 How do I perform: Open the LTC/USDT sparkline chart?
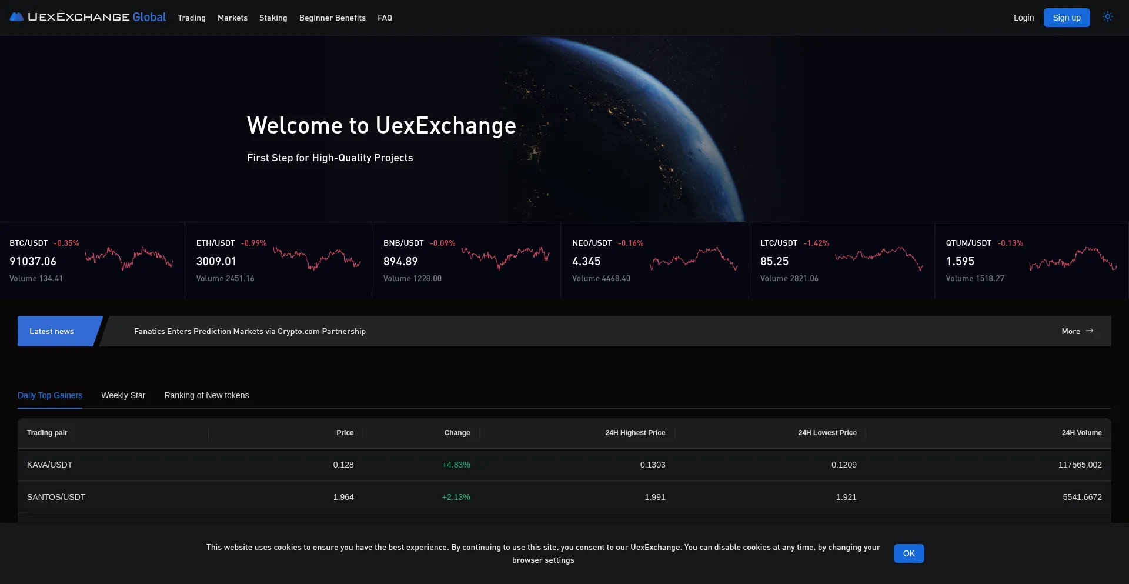click(879, 258)
